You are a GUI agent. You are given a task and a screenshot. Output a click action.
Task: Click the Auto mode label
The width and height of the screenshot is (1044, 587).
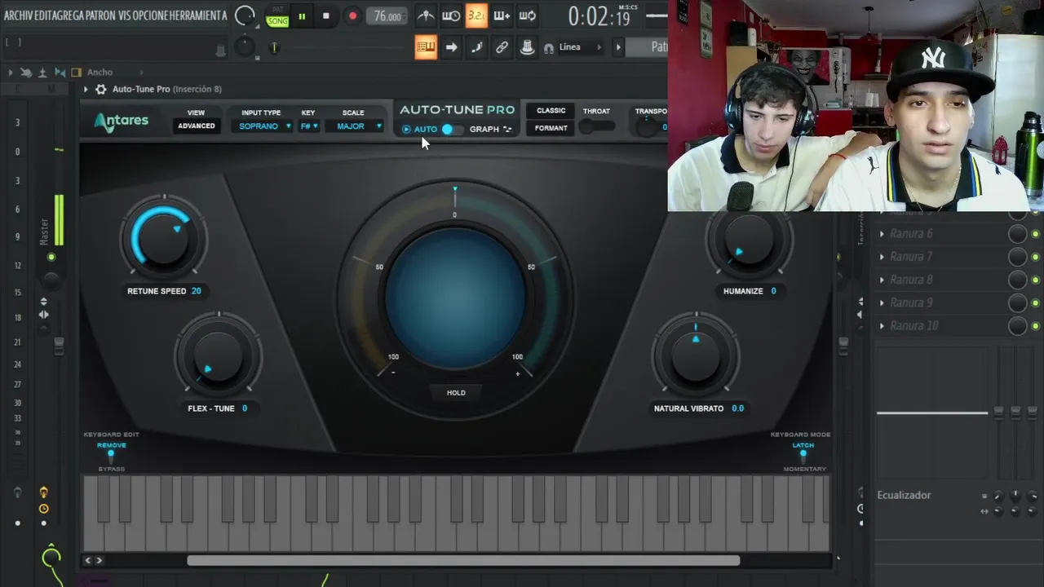coord(426,129)
